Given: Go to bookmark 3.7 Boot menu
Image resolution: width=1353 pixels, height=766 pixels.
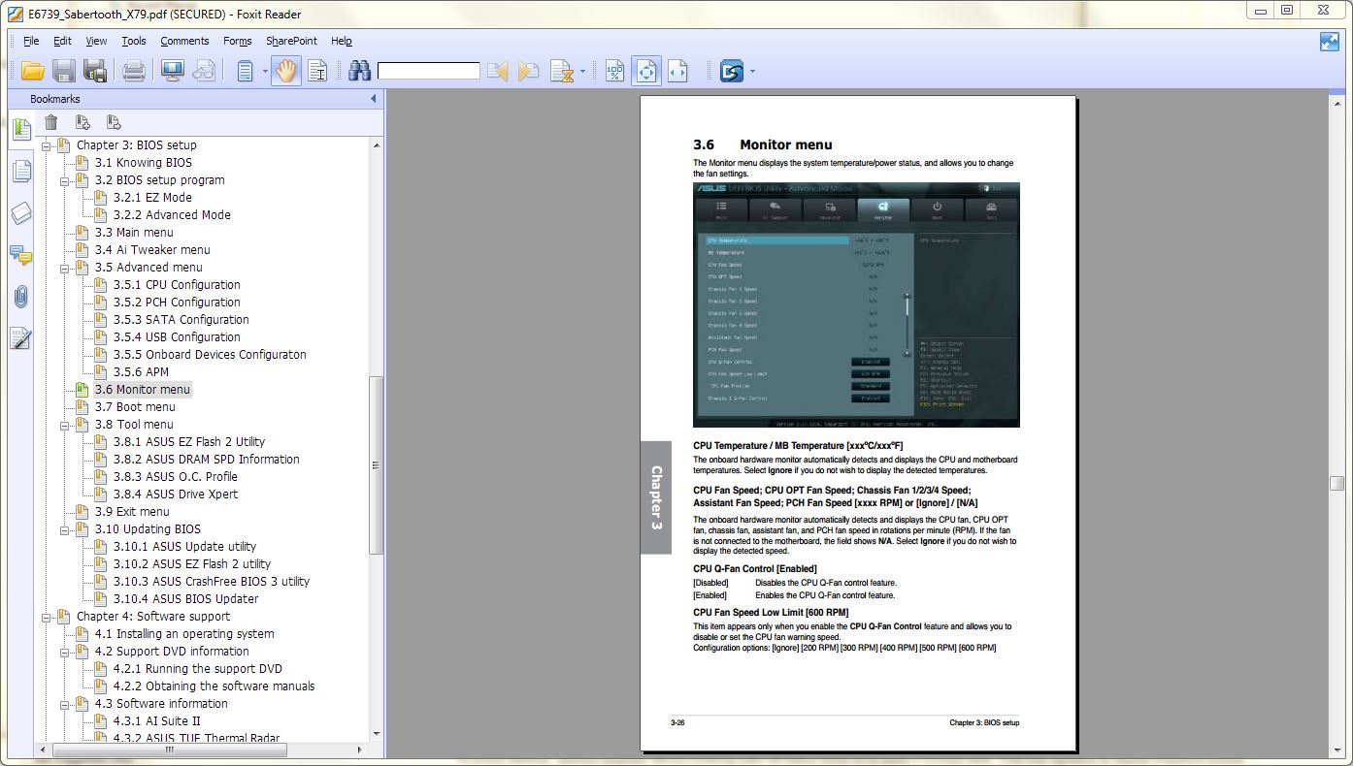Looking at the screenshot, I should click(x=135, y=407).
